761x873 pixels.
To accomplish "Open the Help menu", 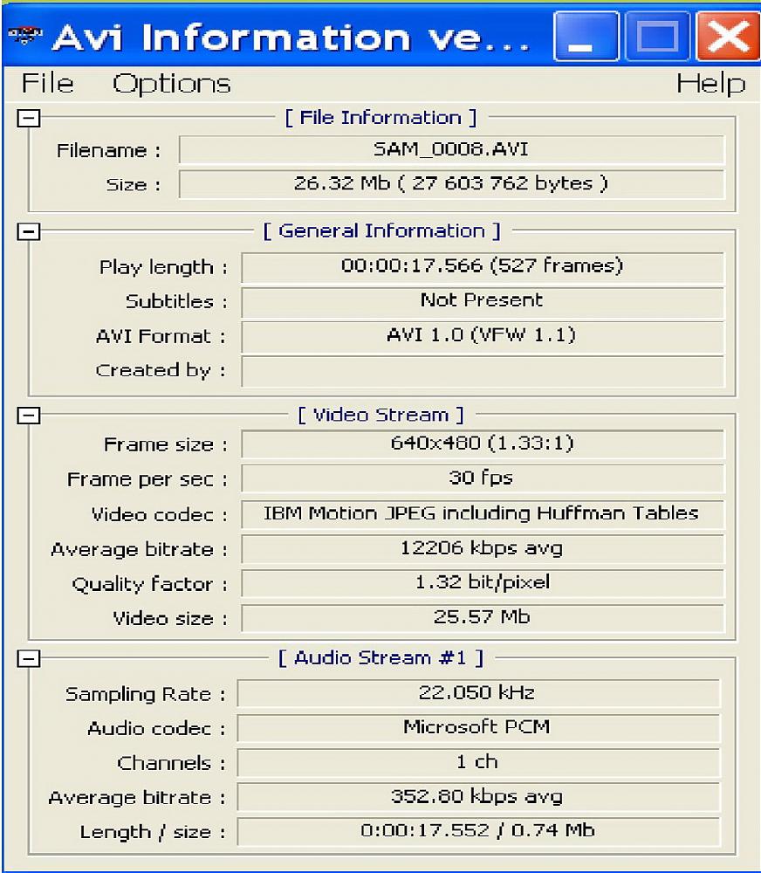I will pyautogui.click(x=711, y=84).
